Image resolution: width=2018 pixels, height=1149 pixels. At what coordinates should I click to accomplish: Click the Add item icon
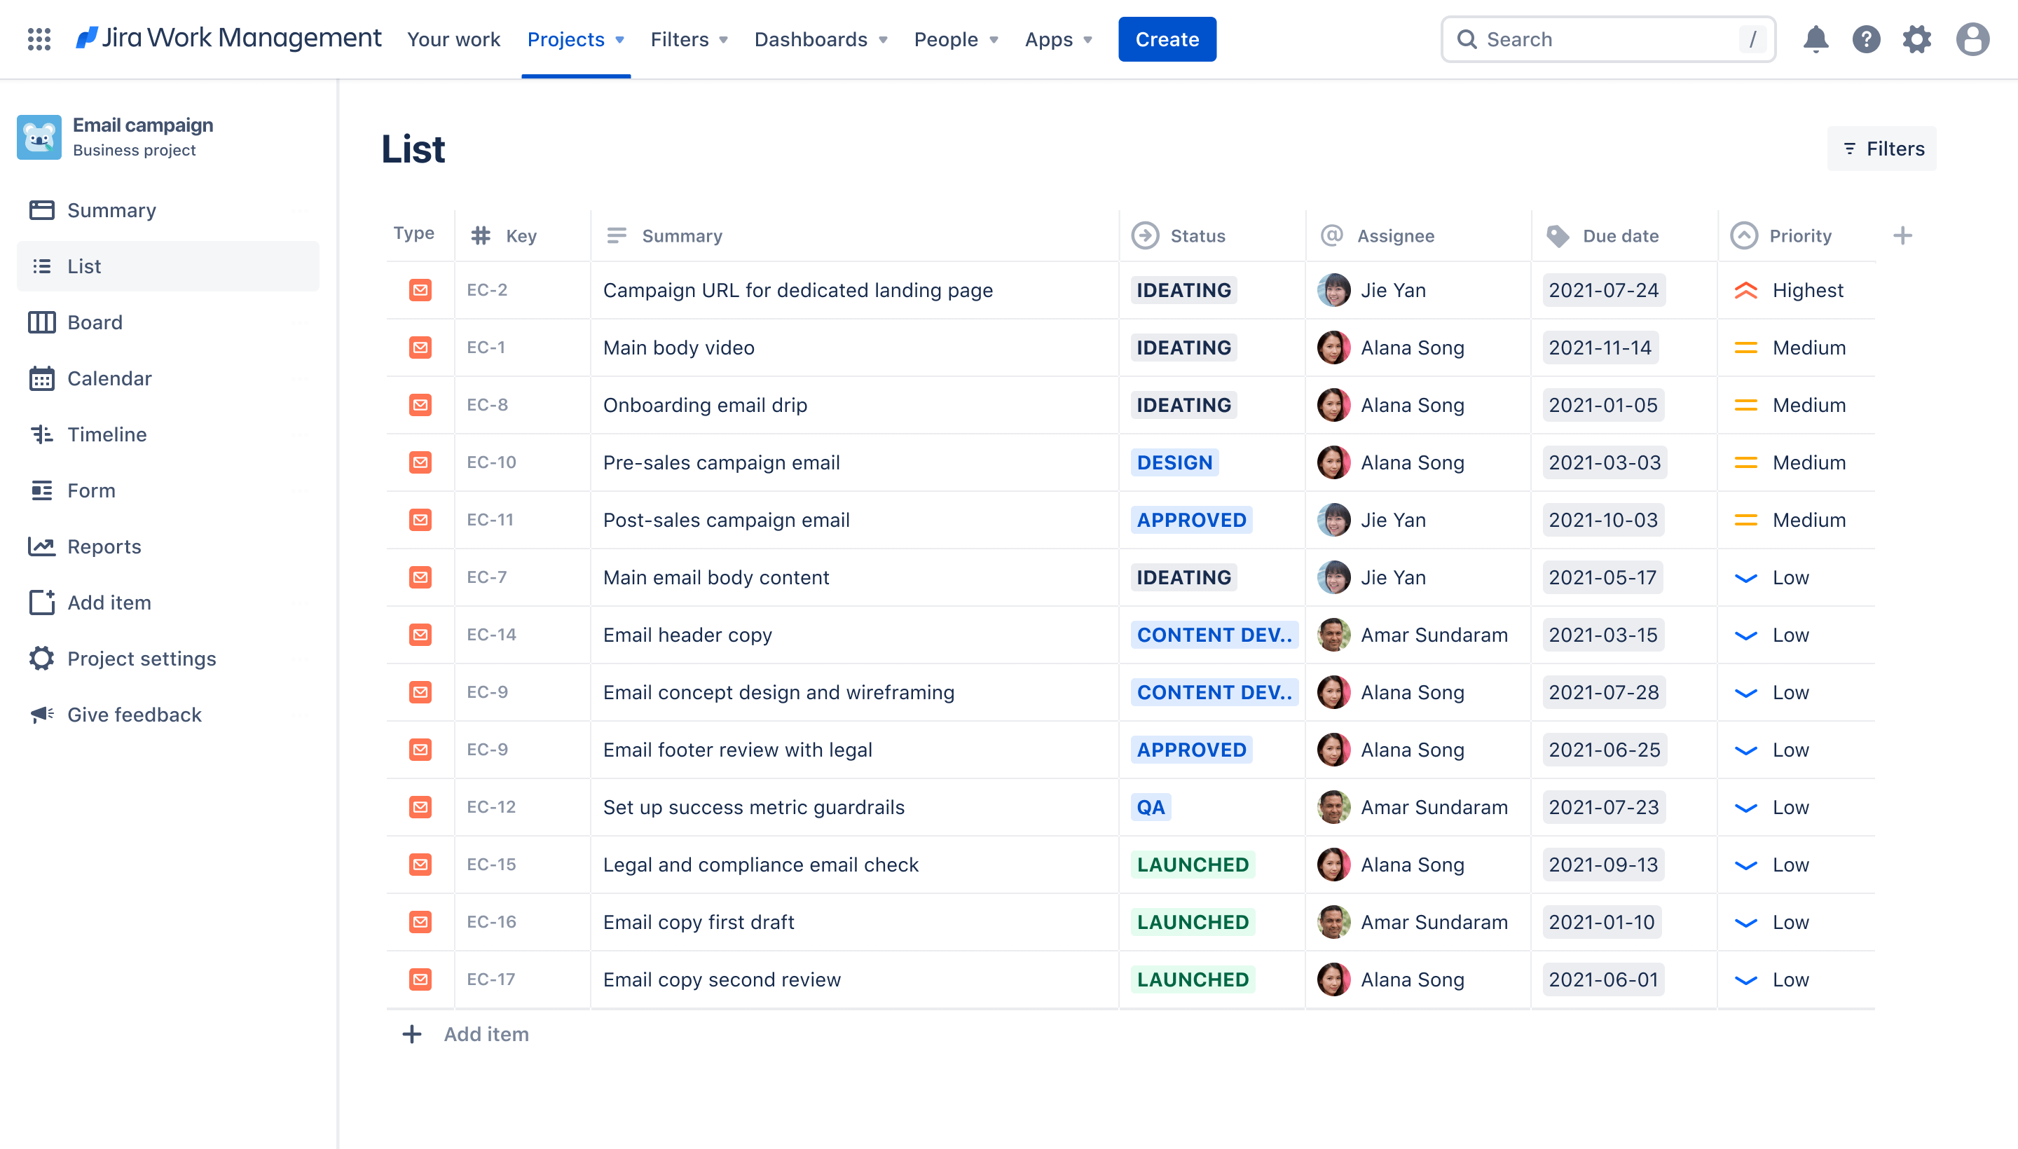41,602
